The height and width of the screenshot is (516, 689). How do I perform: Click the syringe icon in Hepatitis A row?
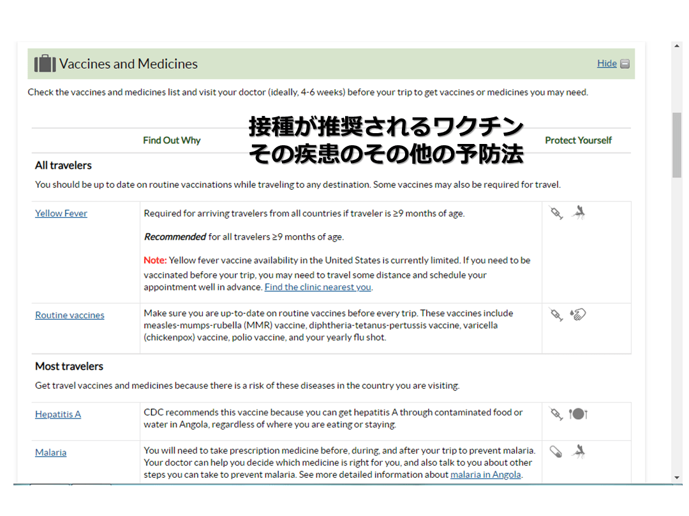[556, 414]
